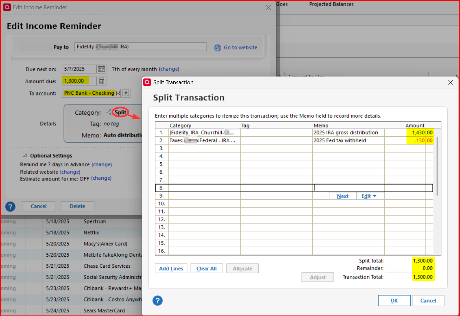Cancel the Edit Income Reminder window
Image resolution: width=460 pixels, height=316 pixels.
click(39, 206)
